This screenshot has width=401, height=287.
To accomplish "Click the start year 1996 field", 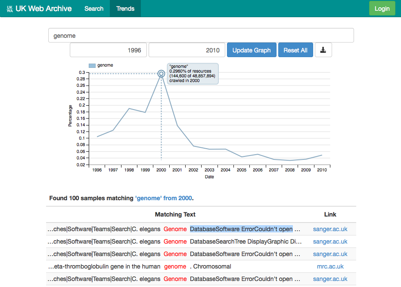I will (109, 50).
